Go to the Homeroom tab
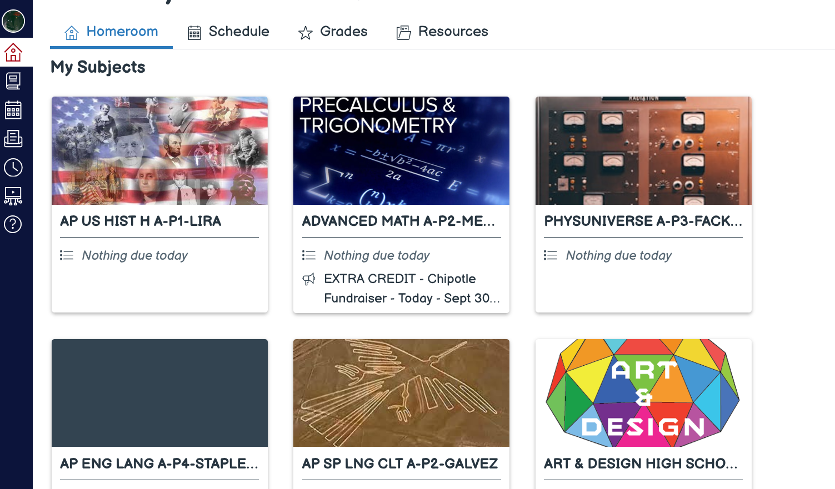835x489 pixels. tap(111, 32)
